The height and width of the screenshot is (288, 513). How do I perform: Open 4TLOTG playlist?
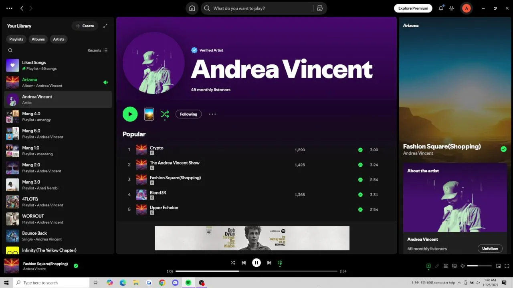tap(58, 202)
